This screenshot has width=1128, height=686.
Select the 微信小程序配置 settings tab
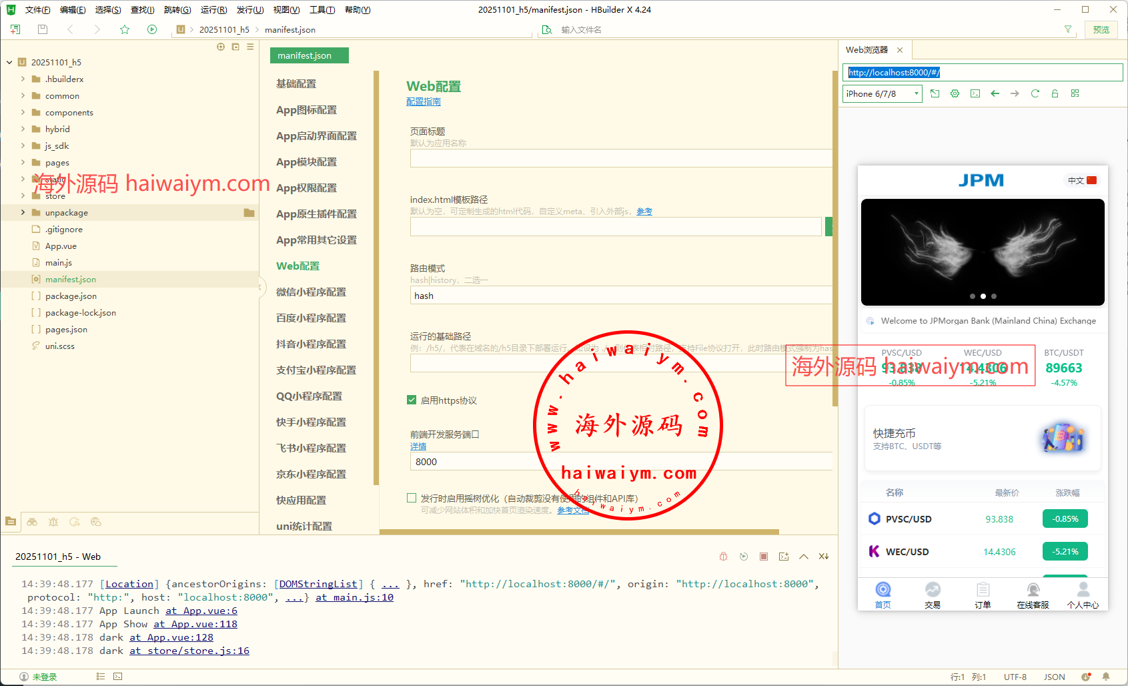coord(311,292)
